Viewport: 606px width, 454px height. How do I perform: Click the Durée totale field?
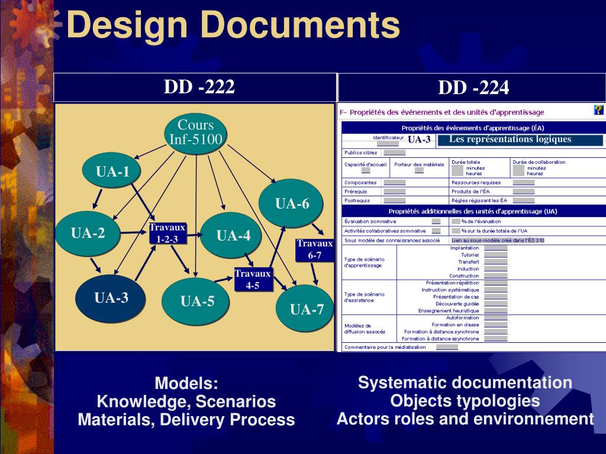[457, 170]
